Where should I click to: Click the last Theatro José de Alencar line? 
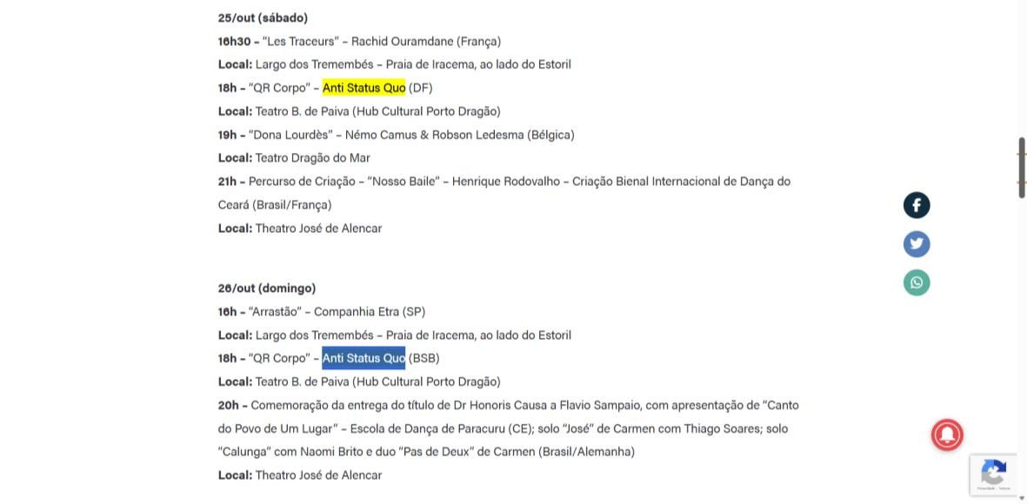[x=317, y=475]
